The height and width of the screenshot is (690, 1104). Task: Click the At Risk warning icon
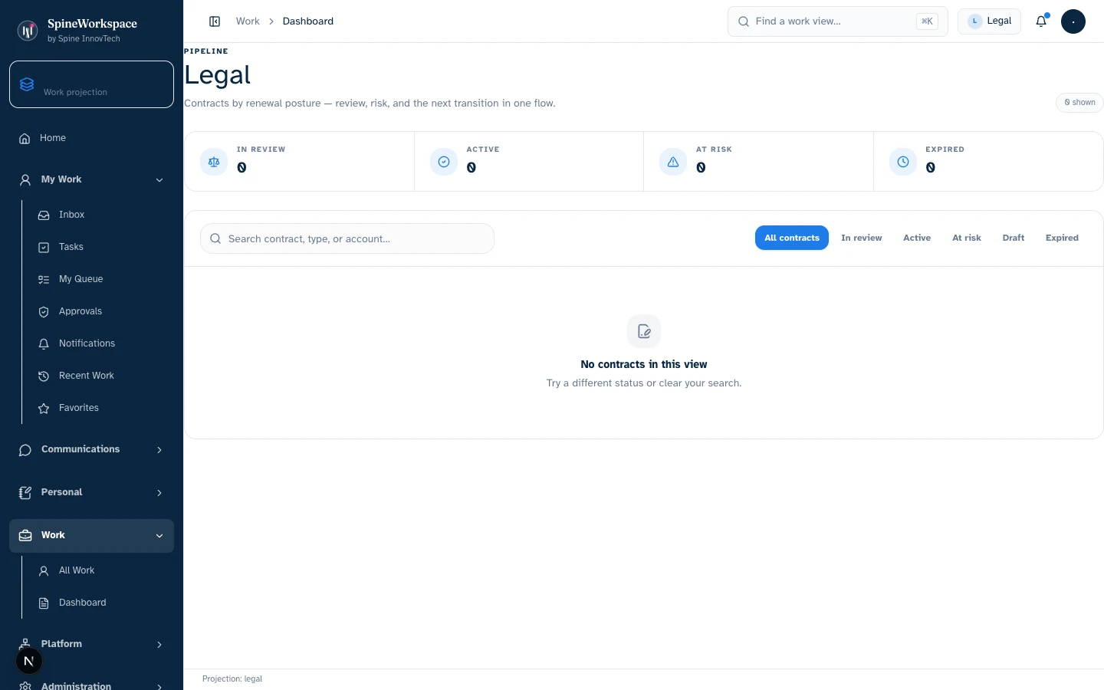click(673, 162)
